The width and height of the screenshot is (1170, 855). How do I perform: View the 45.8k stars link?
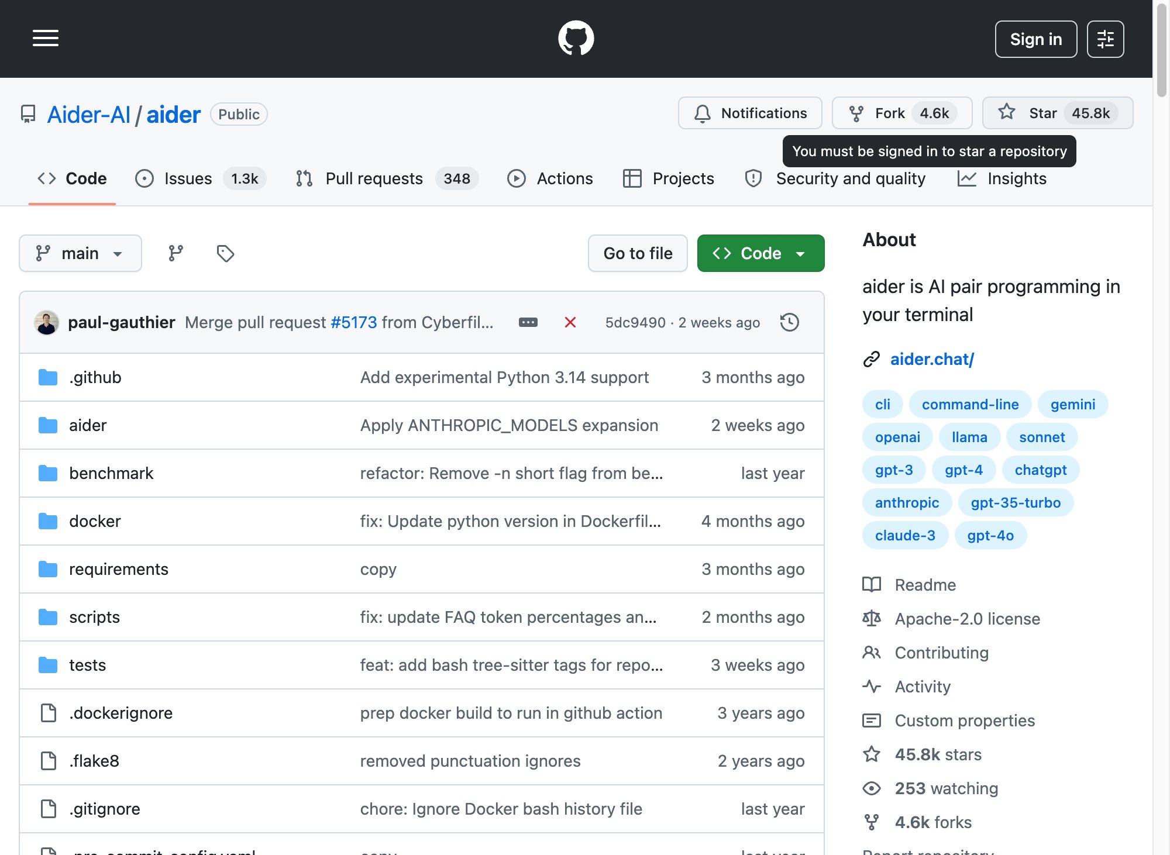point(938,754)
